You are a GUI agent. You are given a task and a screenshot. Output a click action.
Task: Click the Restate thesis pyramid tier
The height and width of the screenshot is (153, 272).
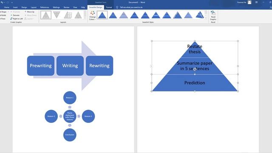click(195, 49)
